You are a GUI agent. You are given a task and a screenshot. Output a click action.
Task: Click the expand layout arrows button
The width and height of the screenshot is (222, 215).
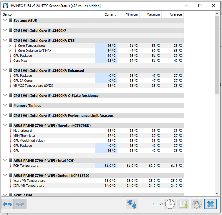pos(7,204)
